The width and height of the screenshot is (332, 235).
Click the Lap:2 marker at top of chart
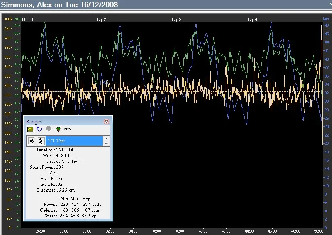[x=101, y=19]
